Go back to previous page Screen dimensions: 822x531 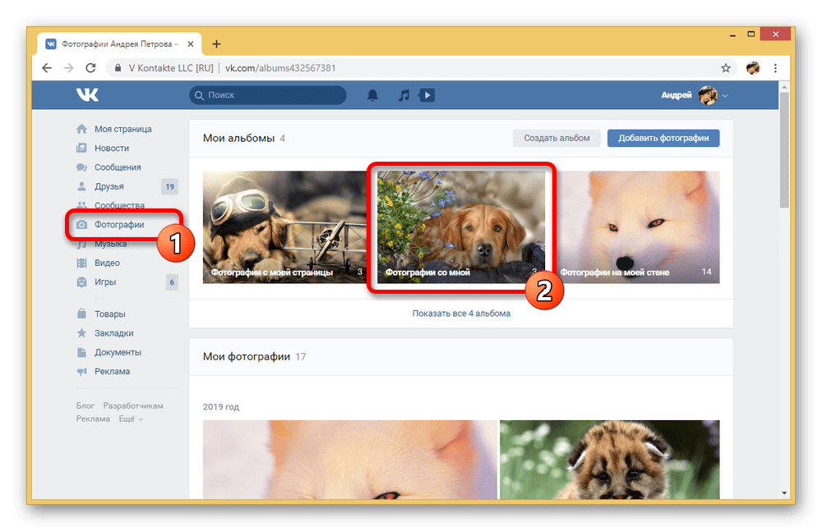coord(47,68)
